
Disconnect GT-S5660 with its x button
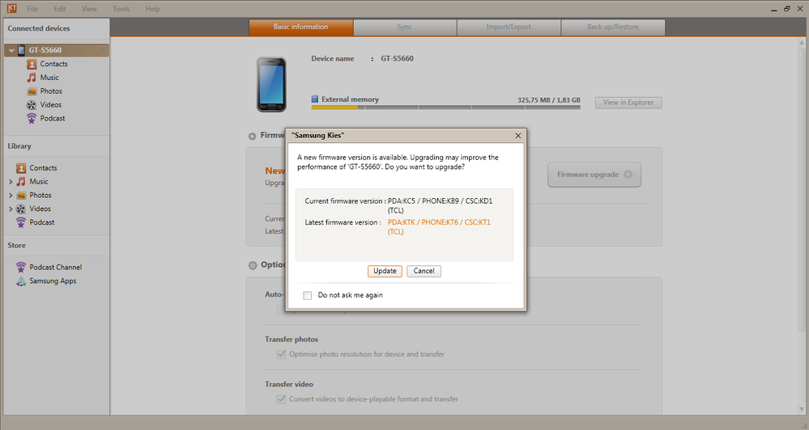102,50
